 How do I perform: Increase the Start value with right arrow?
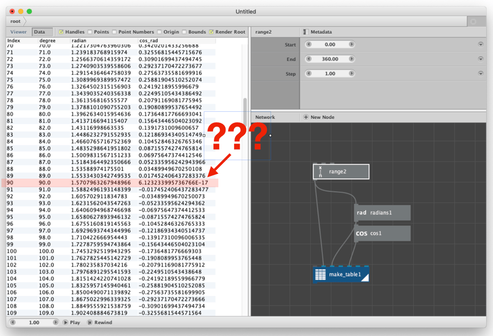pyautogui.click(x=352, y=44)
